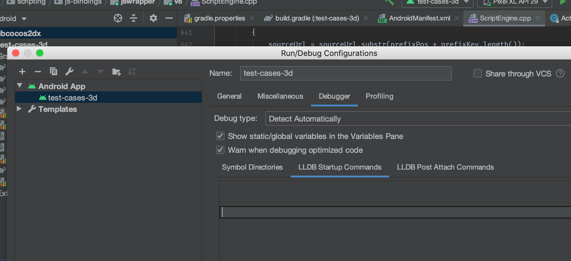Sort configurations alphabetically icon
Viewport: 571px width, 261px height.
click(132, 72)
